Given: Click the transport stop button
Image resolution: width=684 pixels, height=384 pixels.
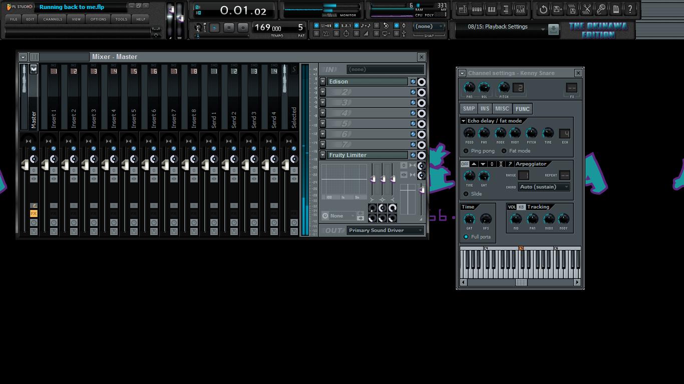Looking at the screenshot, I should point(229,27).
